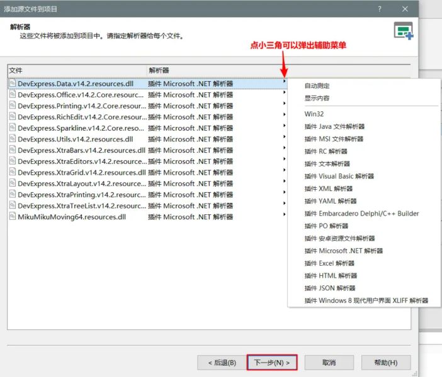Open parser triangle for MikuMikuMoving64.resources.dll
The image size is (442, 377).
[x=284, y=217]
